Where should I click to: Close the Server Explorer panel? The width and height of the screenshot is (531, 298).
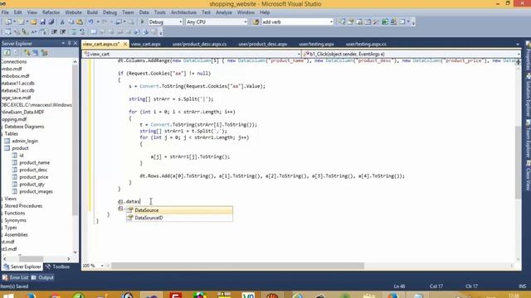pos(76,43)
